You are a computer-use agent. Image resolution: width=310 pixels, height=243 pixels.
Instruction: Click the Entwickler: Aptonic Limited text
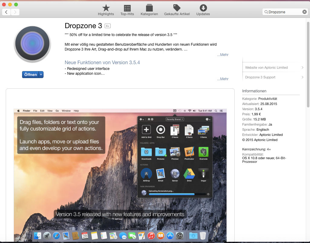[x=262, y=135]
